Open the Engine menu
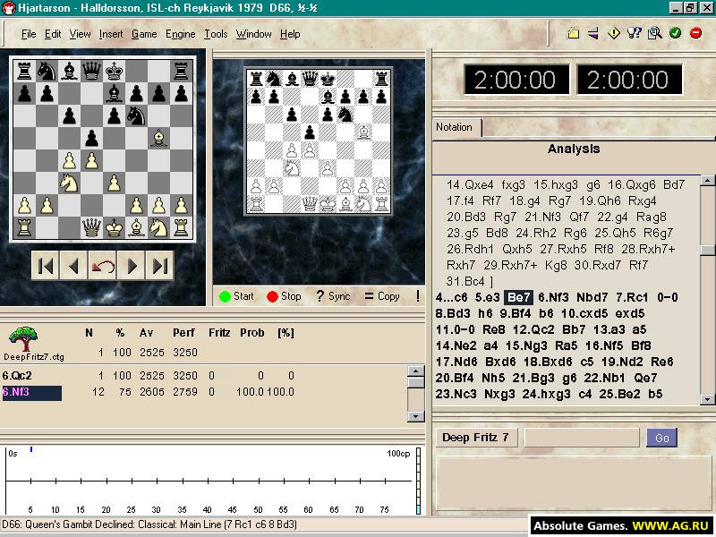 181,34
